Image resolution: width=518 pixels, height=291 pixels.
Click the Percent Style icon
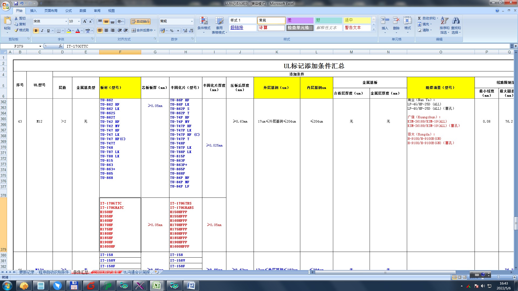tap(172, 31)
